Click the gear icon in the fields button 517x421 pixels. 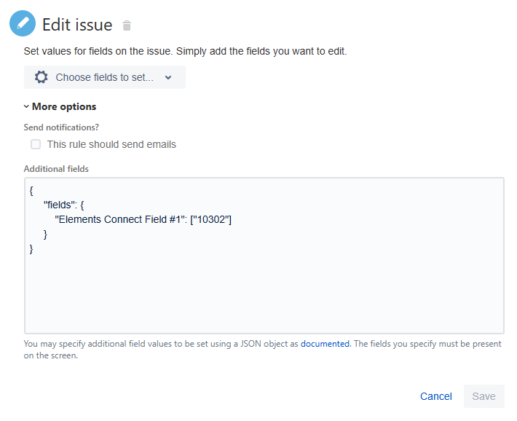click(41, 77)
